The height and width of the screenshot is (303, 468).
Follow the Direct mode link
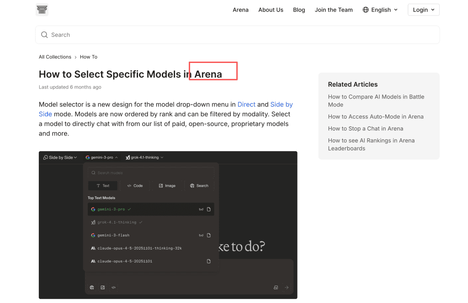tap(246, 104)
